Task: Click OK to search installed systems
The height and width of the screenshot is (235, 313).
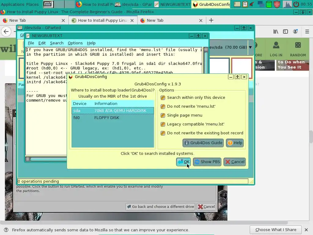Action: [183, 162]
